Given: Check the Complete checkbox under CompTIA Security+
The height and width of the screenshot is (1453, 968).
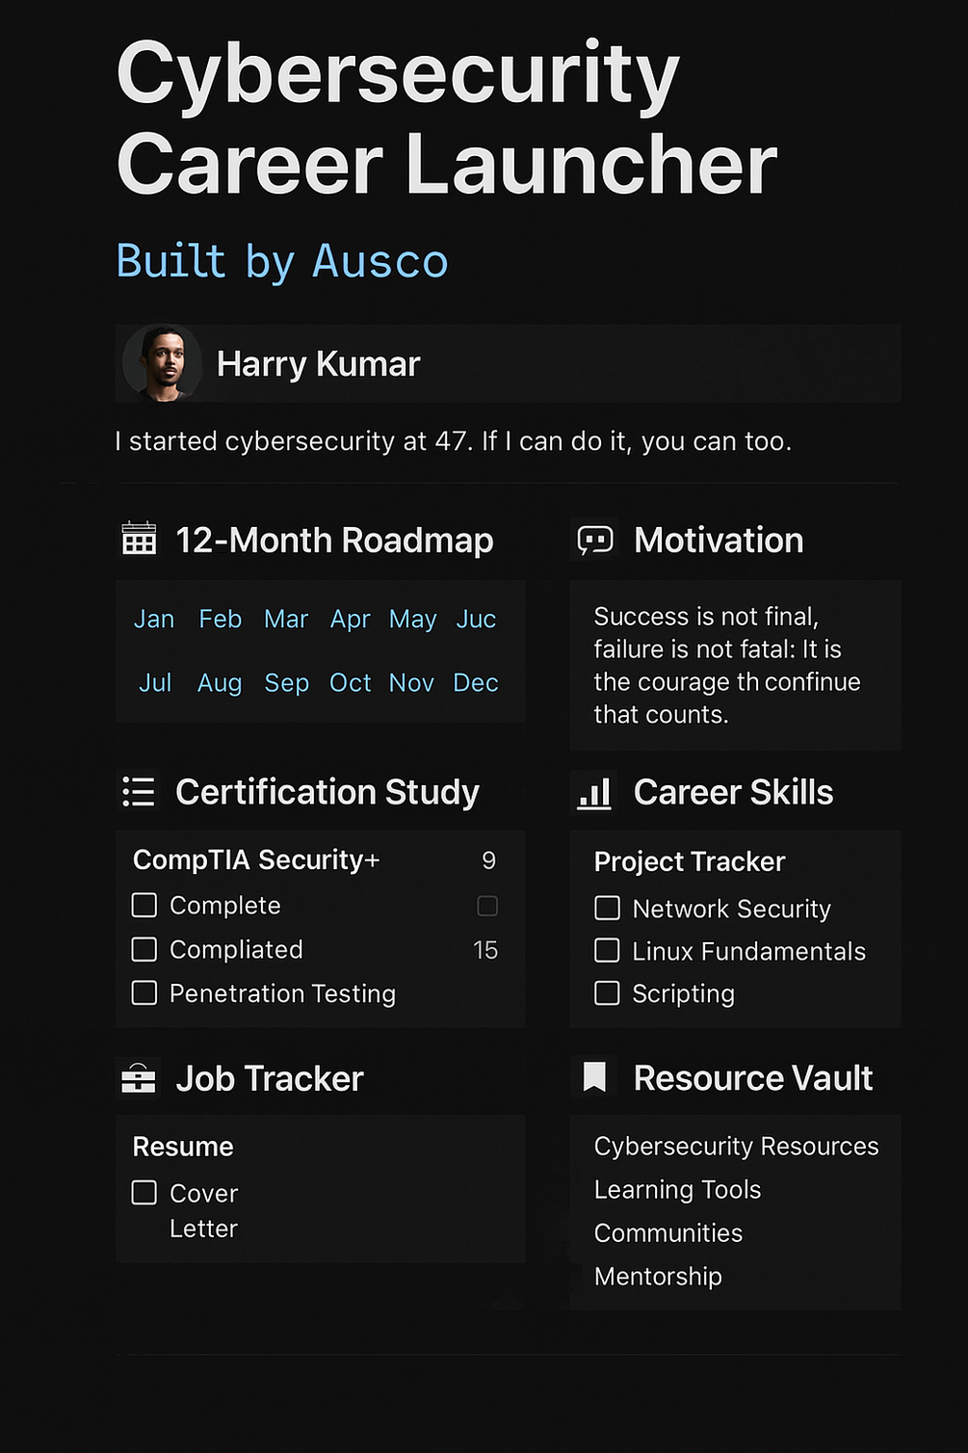Looking at the screenshot, I should pyautogui.click(x=144, y=905).
